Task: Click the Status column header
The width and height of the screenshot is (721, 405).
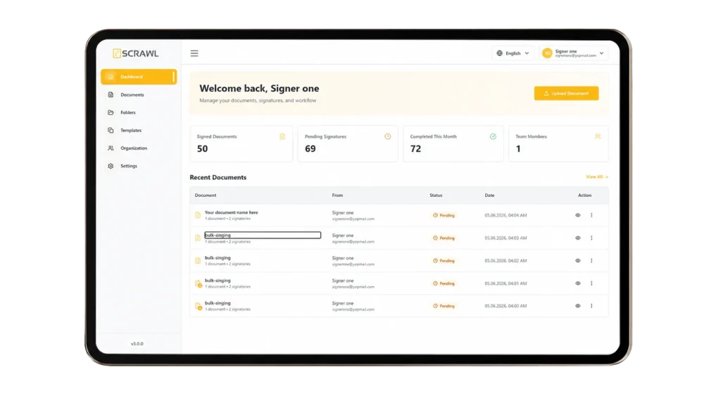Action: click(x=436, y=195)
